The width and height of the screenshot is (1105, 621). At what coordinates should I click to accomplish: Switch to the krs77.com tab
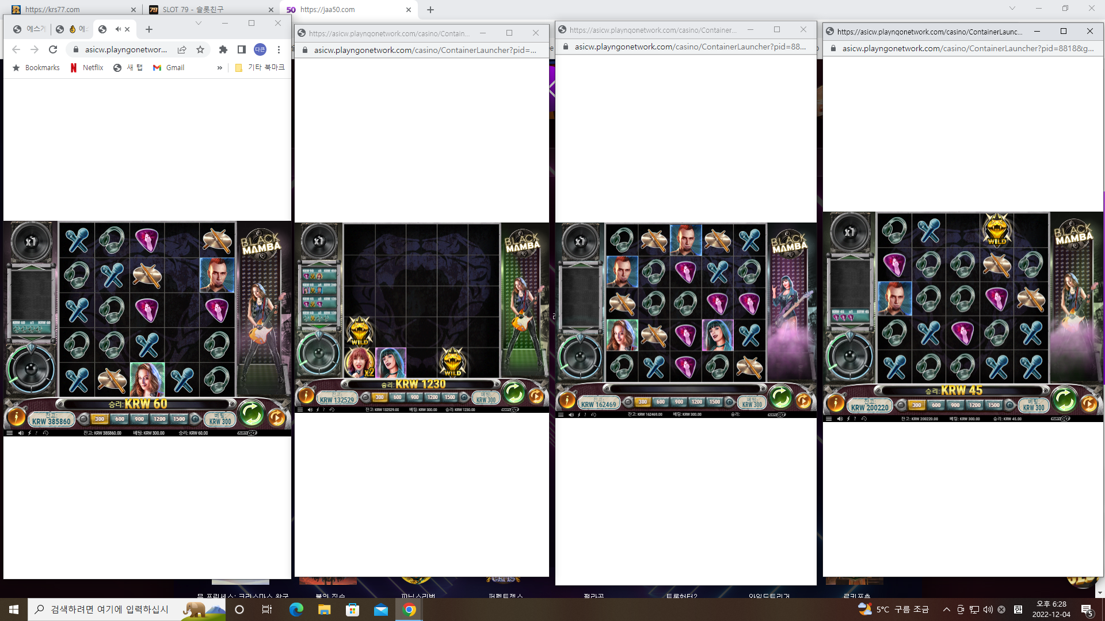pos(74,9)
